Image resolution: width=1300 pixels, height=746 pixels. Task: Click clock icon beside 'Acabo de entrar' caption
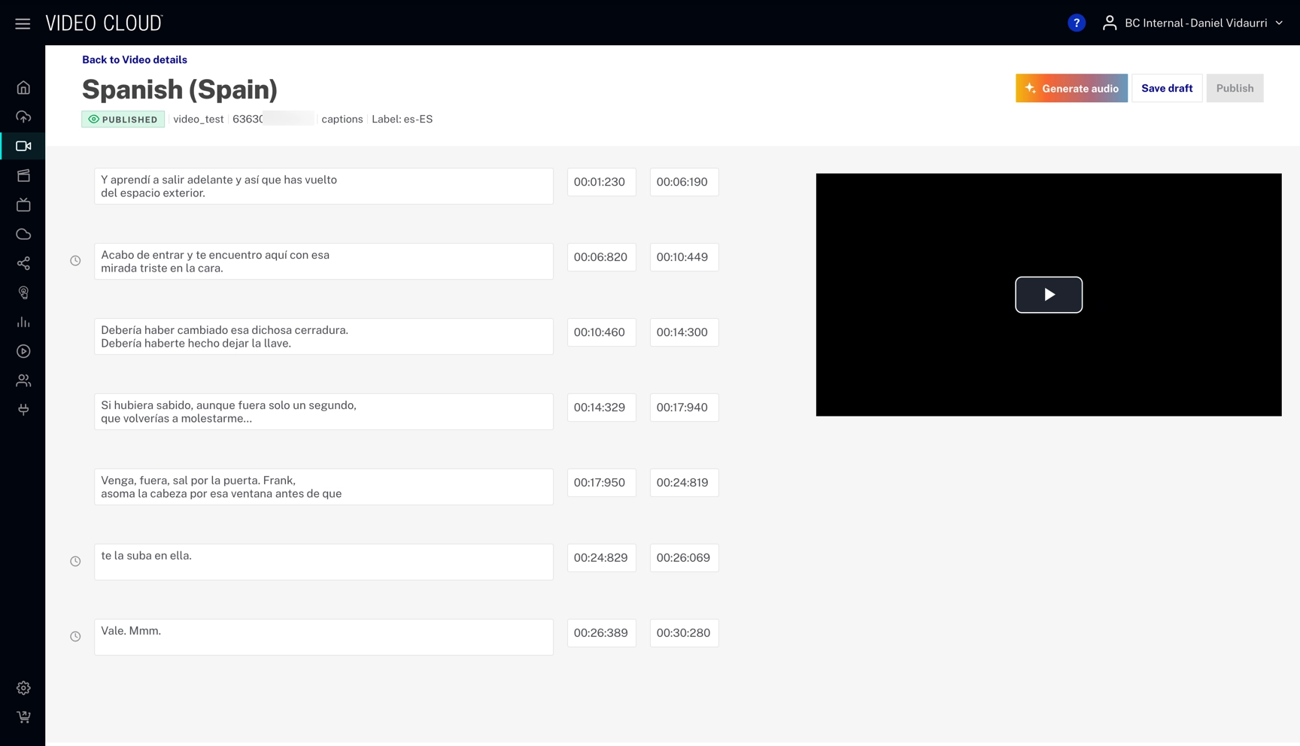coord(75,261)
